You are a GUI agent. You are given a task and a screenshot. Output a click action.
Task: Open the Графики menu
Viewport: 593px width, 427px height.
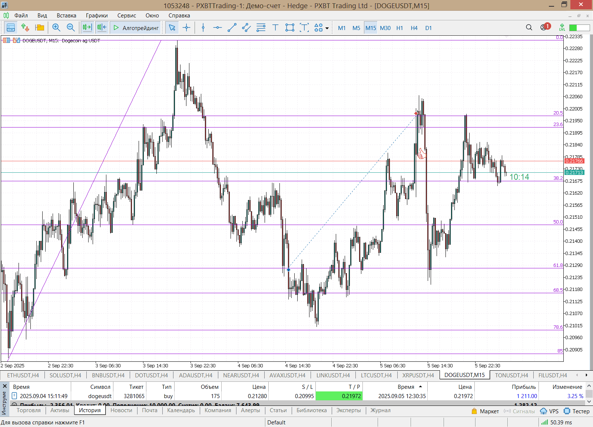coord(97,16)
